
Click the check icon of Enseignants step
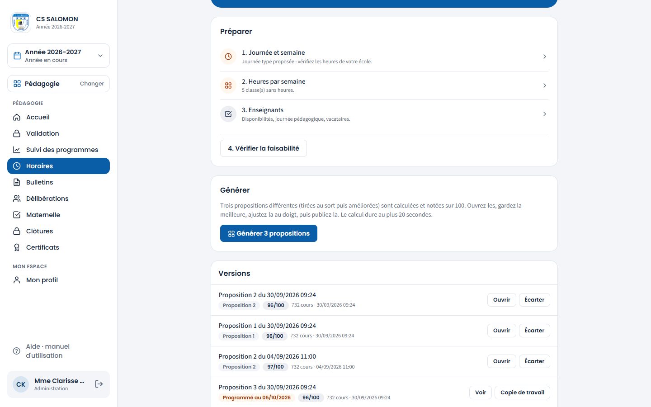point(228,114)
